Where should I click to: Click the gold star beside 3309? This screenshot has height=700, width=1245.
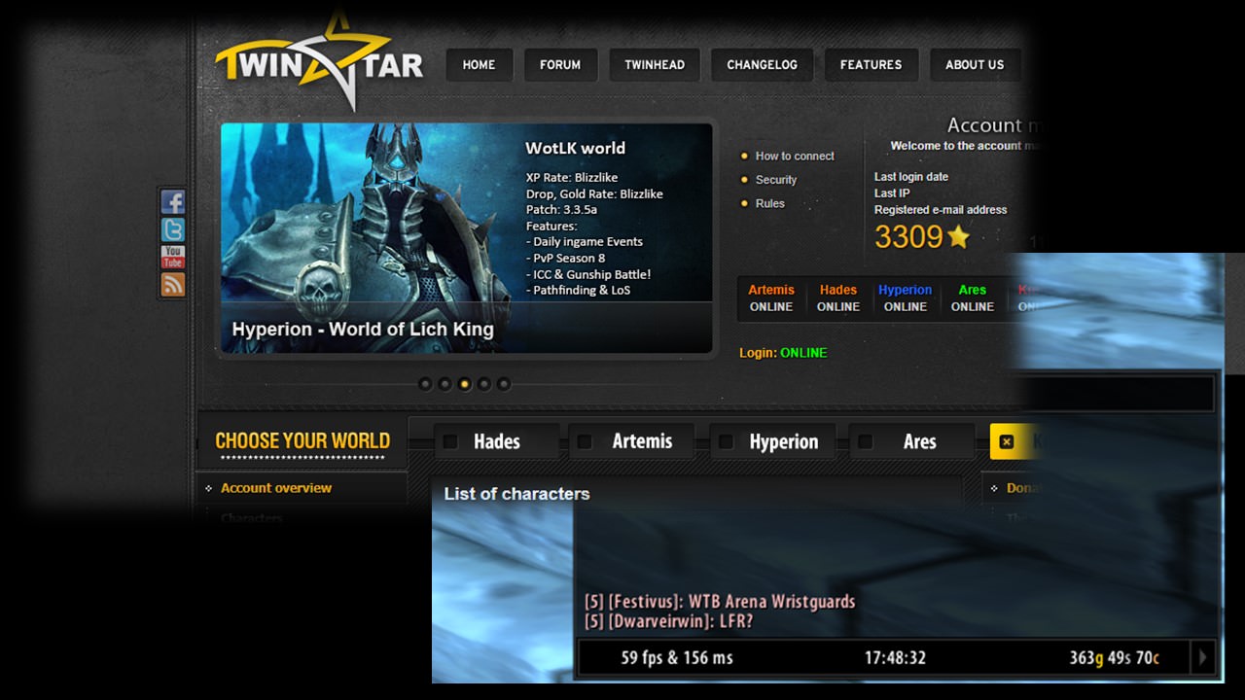(x=959, y=236)
